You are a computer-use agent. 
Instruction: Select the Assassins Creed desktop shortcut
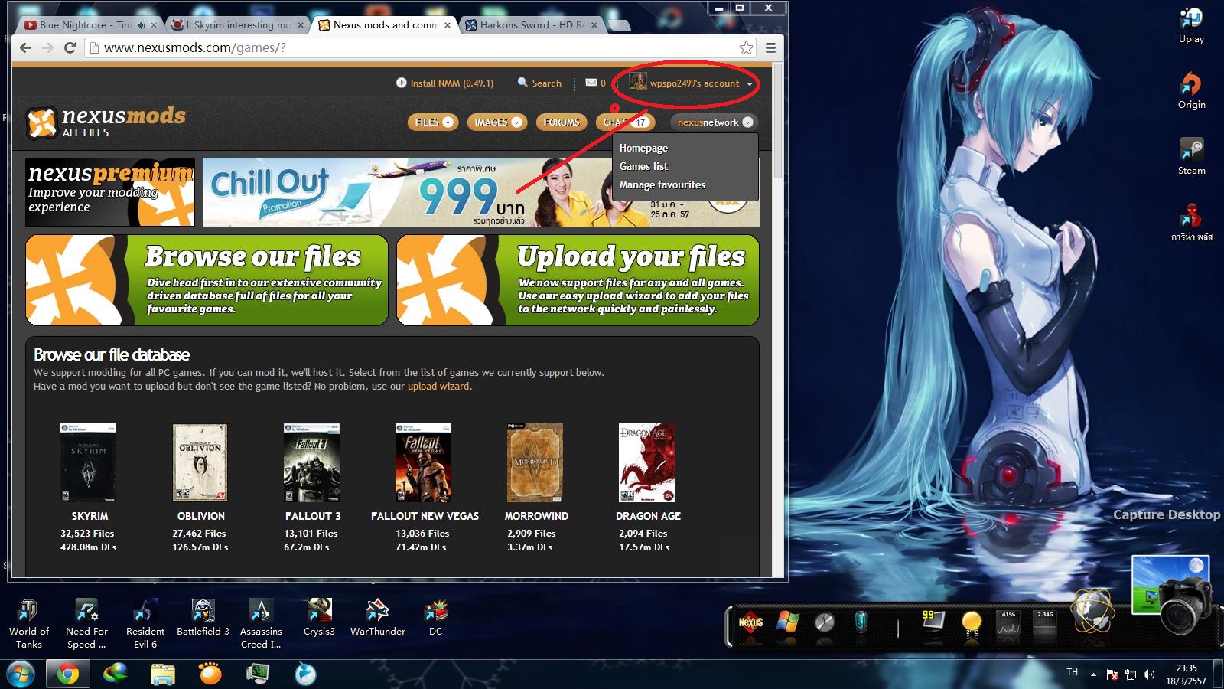[261, 624]
